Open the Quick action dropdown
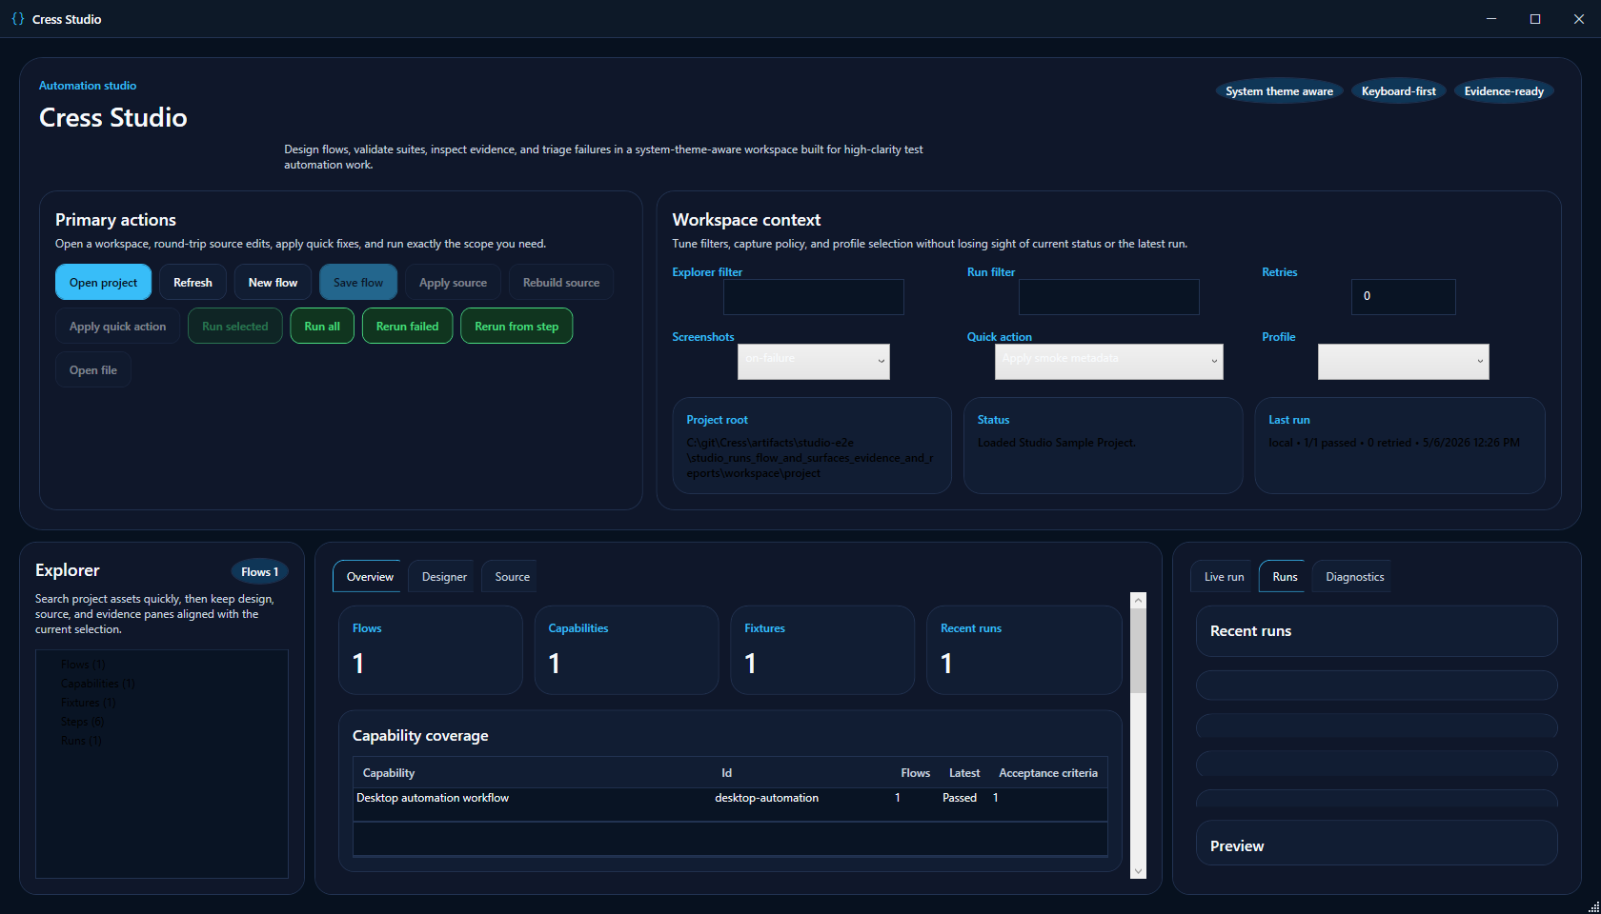 tap(1109, 362)
